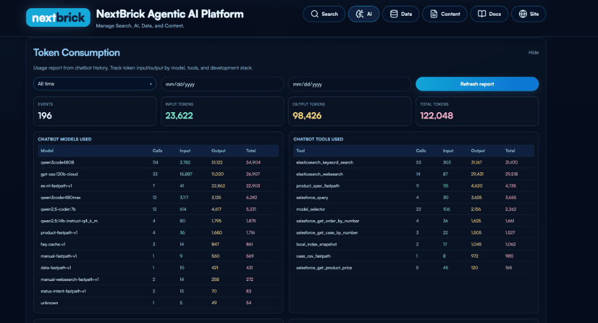The height and width of the screenshot is (323, 598).
Task: Click the book icon in Docs nav
Action: [482, 14]
